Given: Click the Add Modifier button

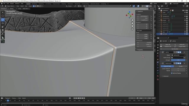Looking at the screenshot, I should point(174,49).
